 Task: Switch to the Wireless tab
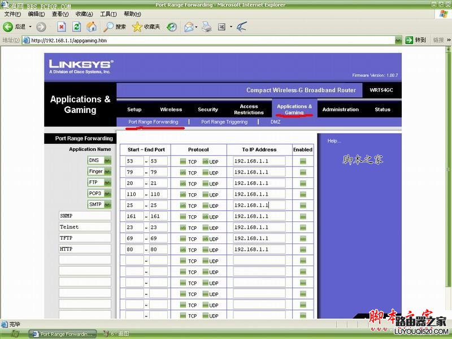pyautogui.click(x=171, y=110)
